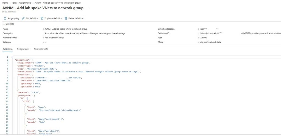Viewport: 281px width, 139px height.
Task: Go to Home in the breadcrumb
Action: pos(5,3)
